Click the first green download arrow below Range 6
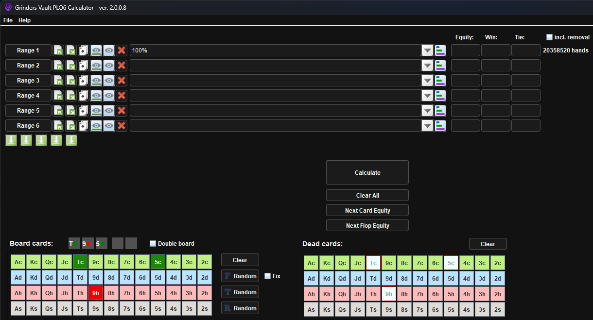 (x=11, y=140)
